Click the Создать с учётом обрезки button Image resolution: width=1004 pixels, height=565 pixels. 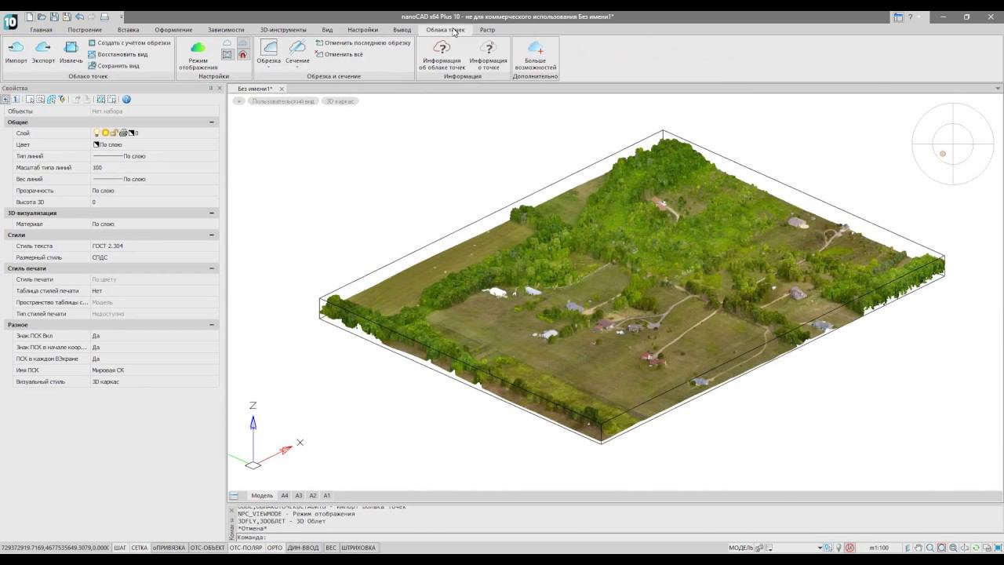pyautogui.click(x=129, y=43)
